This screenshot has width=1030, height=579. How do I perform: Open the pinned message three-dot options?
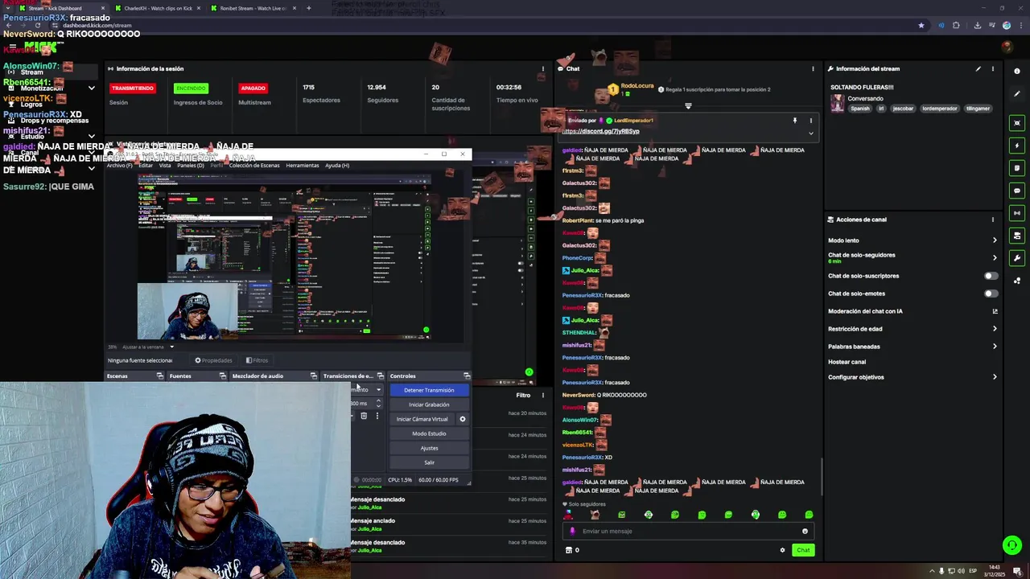pyautogui.click(x=810, y=121)
